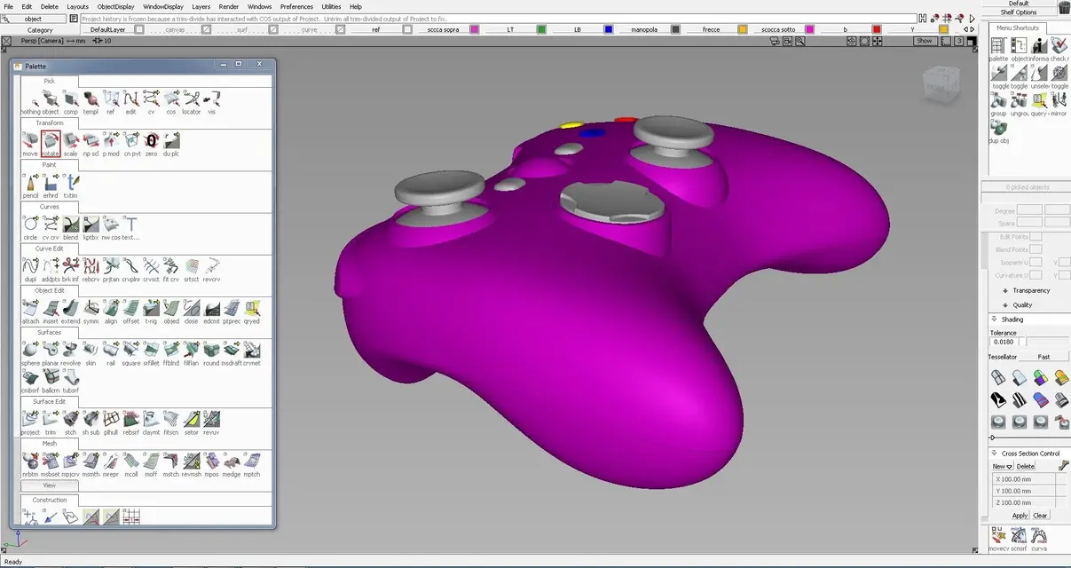The image size is (1071, 568).
Task: Open the Render menu
Action: tap(228, 5)
